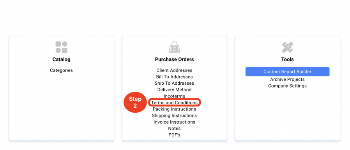Viewport: 350px width, 150px height.
Task: Go to Company Settings
Action: tap(288, 86)
